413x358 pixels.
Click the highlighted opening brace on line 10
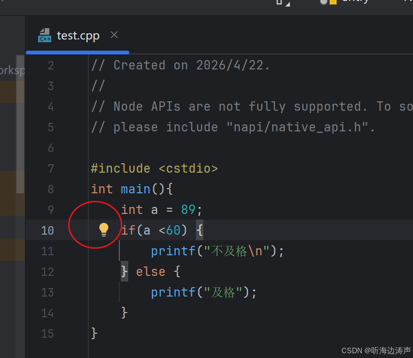coord(200,230)
